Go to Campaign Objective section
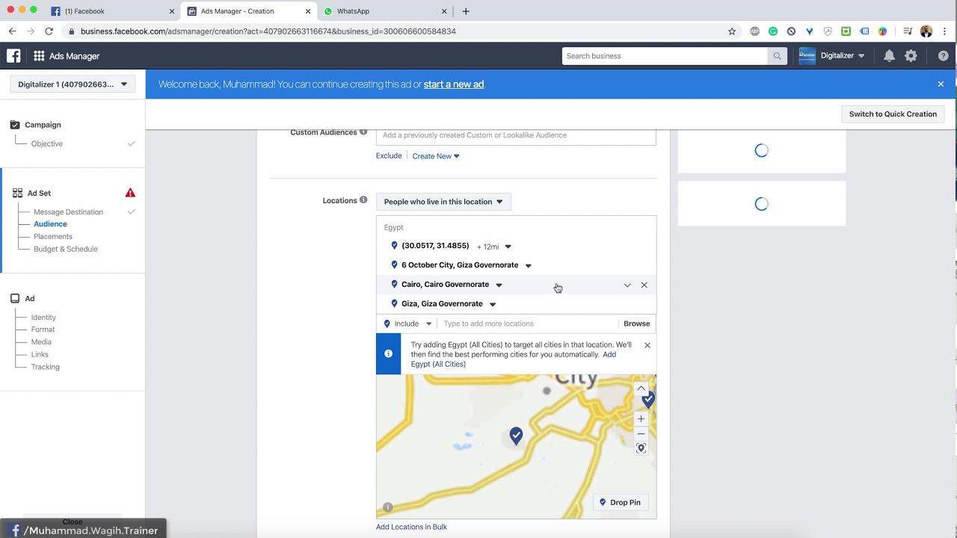Image resolution: width=957 pixels, height=538 pixels. pos(47,143)
